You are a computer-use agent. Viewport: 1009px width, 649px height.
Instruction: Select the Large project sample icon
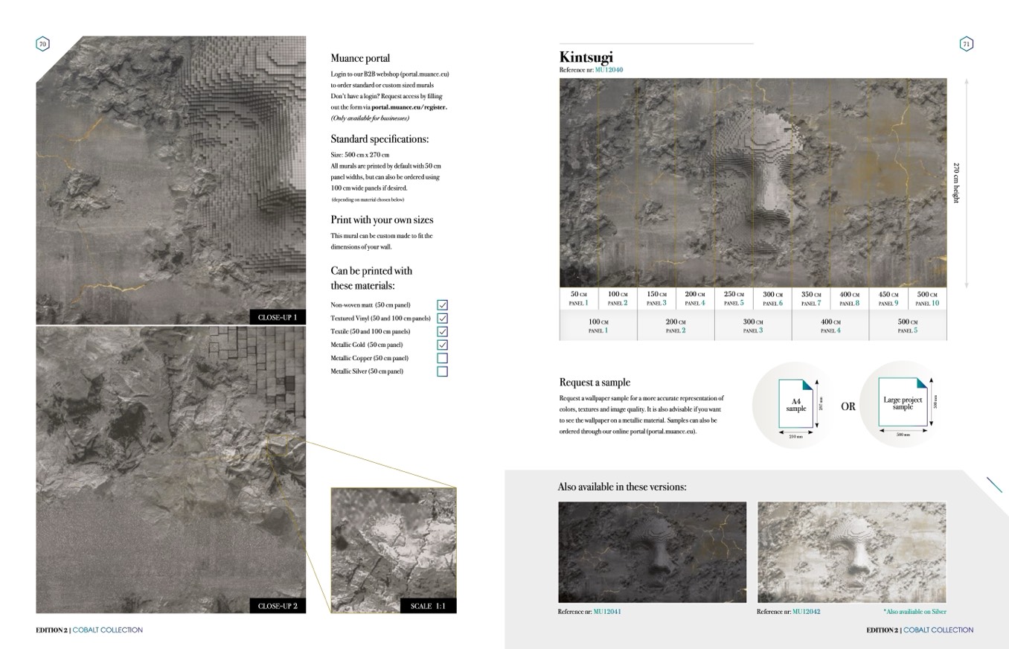(903, 403)
